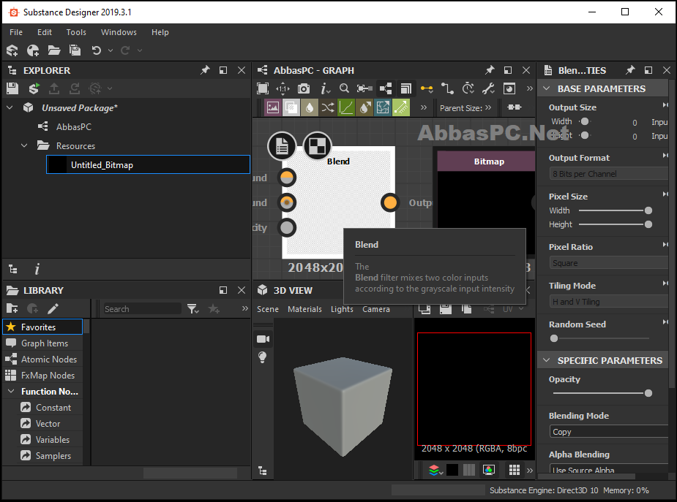Click the link creation mode icon

pos(427,88)
